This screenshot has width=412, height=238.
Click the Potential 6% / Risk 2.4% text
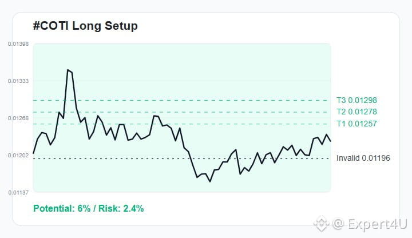pos(89,209)
